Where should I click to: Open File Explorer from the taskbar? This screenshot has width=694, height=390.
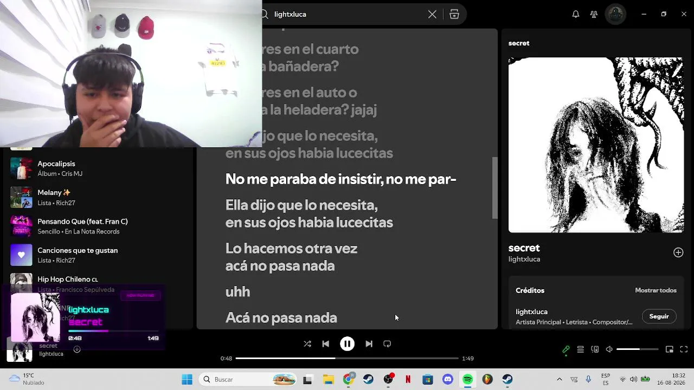pyautogui.click(x=328, y=379)
